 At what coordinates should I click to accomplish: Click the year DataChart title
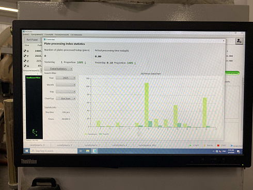pyautogui.click(x=151, y=74)
